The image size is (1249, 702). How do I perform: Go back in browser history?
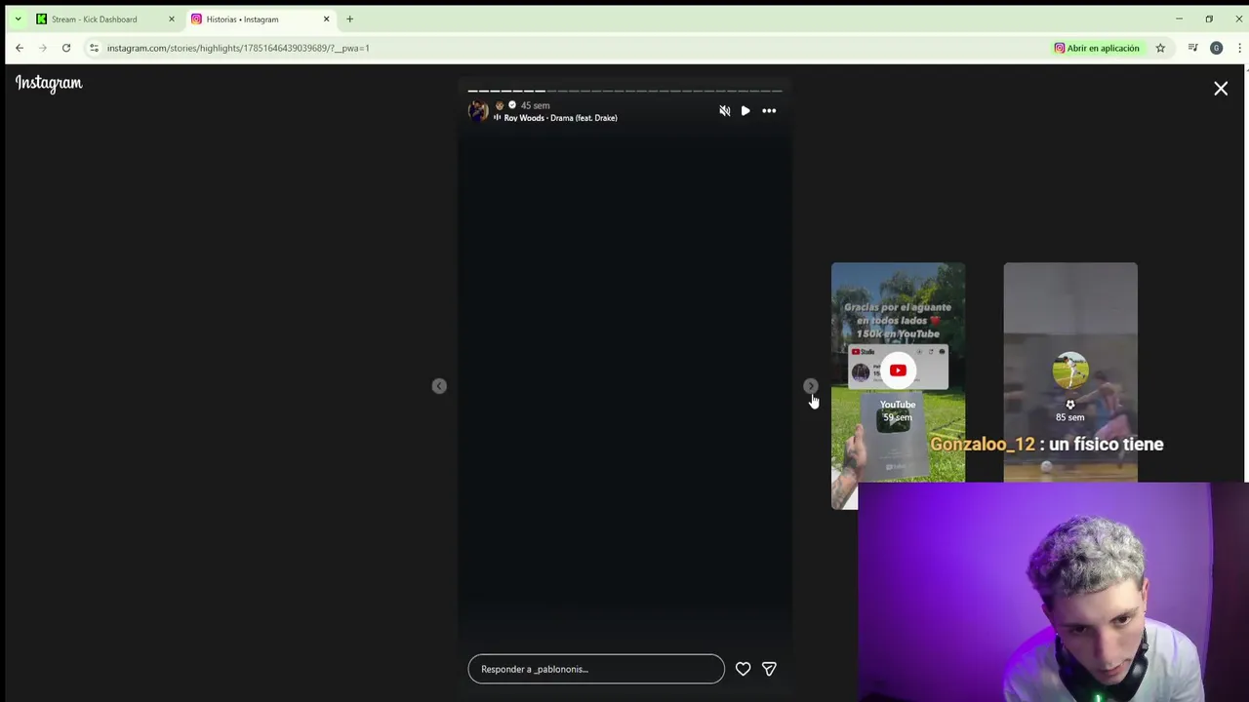[x=20, y=48]
